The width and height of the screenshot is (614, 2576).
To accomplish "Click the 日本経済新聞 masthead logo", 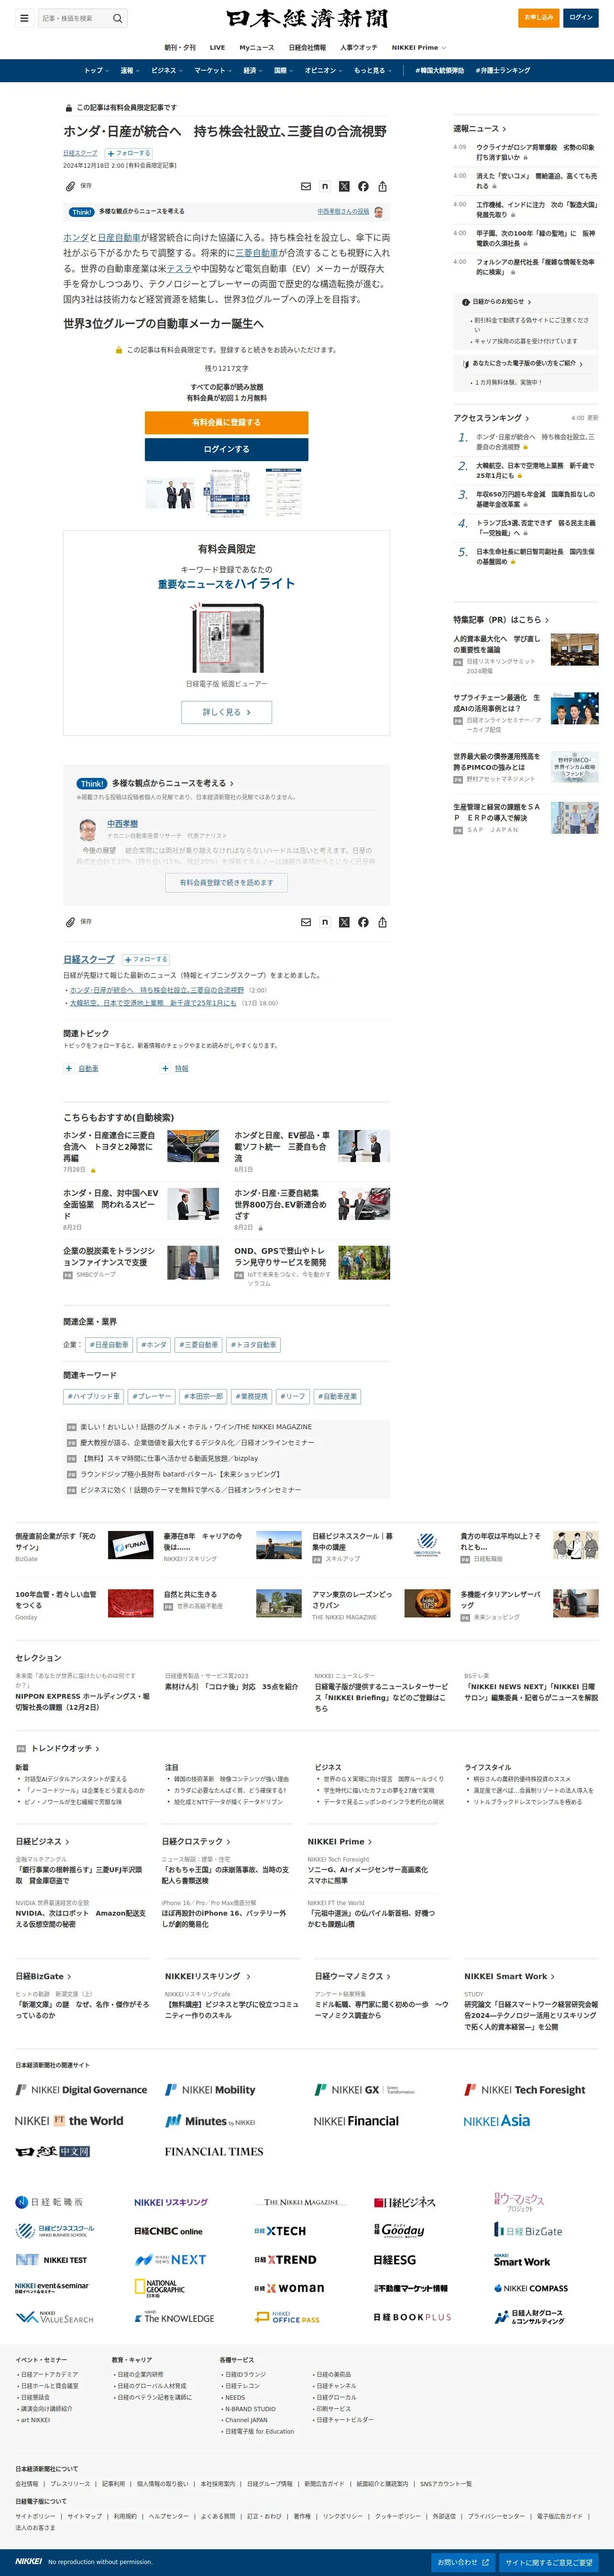I will tap(306, 18).
